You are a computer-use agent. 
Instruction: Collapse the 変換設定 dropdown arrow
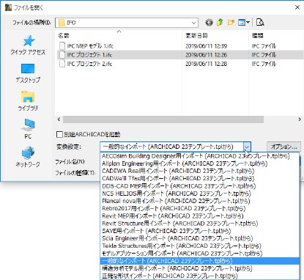pos(247,147)
